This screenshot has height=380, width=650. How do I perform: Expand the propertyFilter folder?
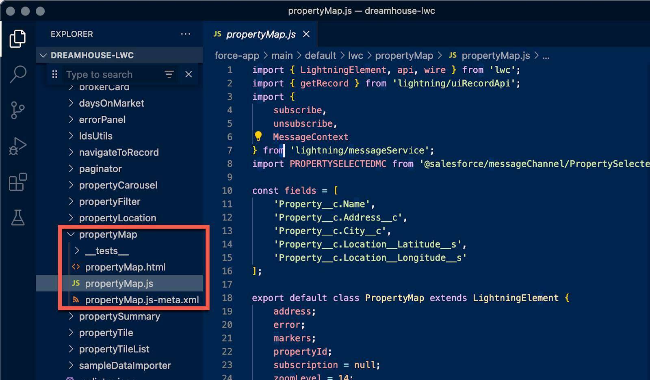pyautogui.click(x=119, y=202)
